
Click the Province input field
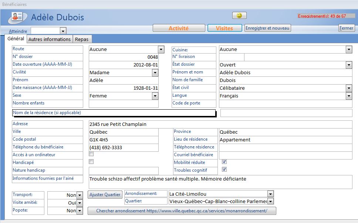point(286,132)
